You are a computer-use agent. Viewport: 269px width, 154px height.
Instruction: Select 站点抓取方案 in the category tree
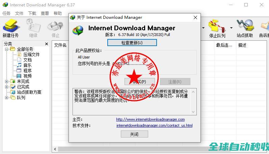tap(29, 92)
